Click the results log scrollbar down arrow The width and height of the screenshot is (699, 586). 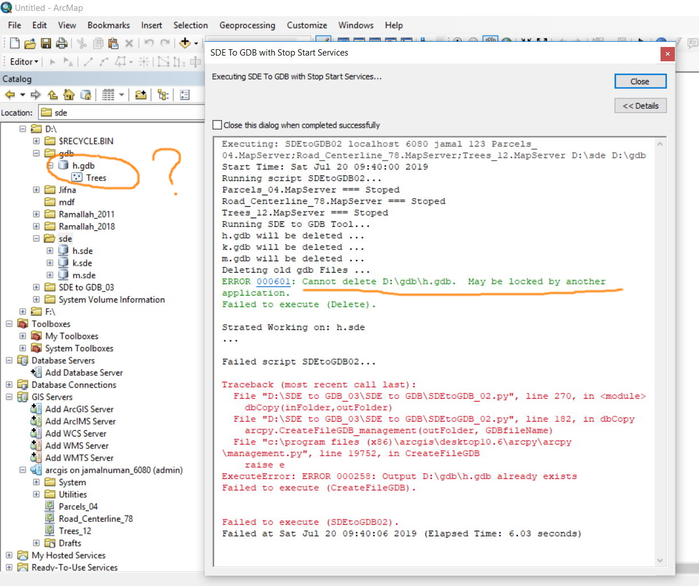(x=660, y=560)
